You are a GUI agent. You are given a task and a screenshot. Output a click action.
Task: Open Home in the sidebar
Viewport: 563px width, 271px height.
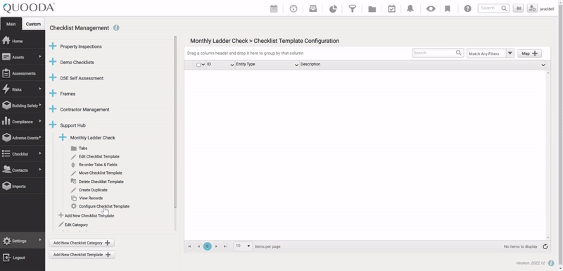coord(23,41)
